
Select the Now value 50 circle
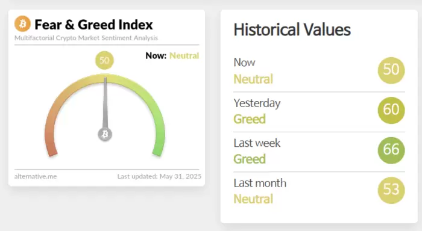391,70
